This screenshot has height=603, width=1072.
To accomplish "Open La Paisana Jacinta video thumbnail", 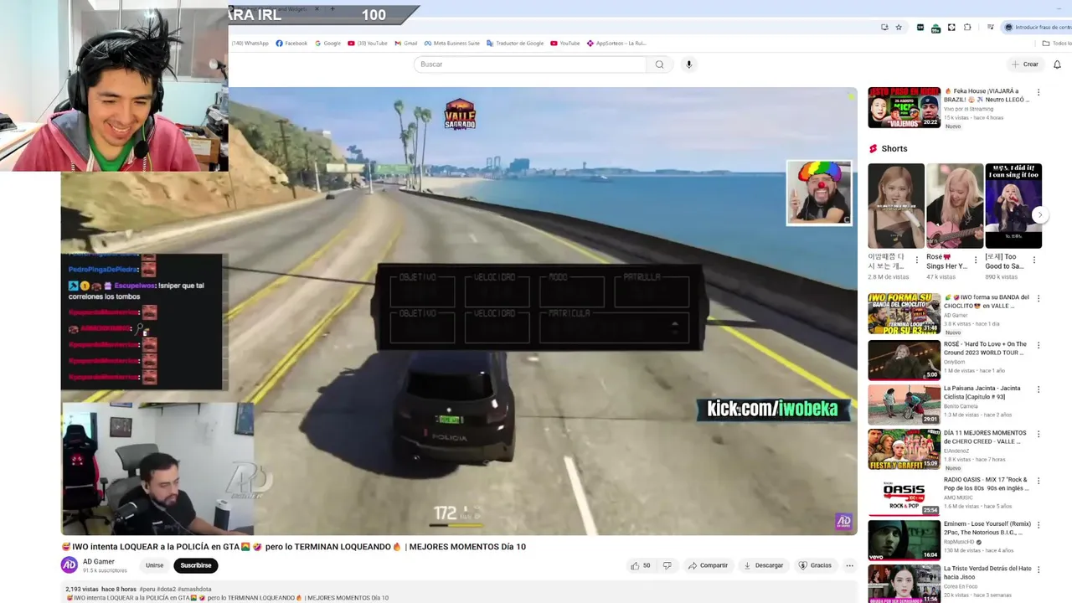I will [x=904, y=405].
